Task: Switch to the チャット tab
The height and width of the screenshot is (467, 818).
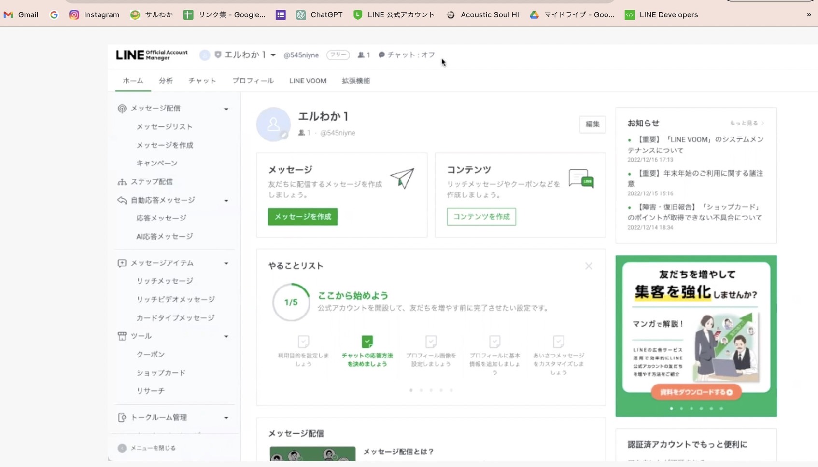Action: pyautogui.click(x=202, y=81)
